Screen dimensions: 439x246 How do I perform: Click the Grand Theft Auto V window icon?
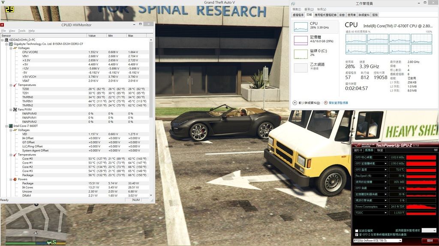[x=3, y=3]
